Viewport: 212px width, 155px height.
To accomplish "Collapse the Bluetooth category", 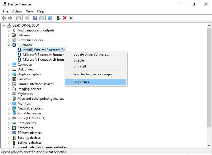I will (x=9, y=45).
